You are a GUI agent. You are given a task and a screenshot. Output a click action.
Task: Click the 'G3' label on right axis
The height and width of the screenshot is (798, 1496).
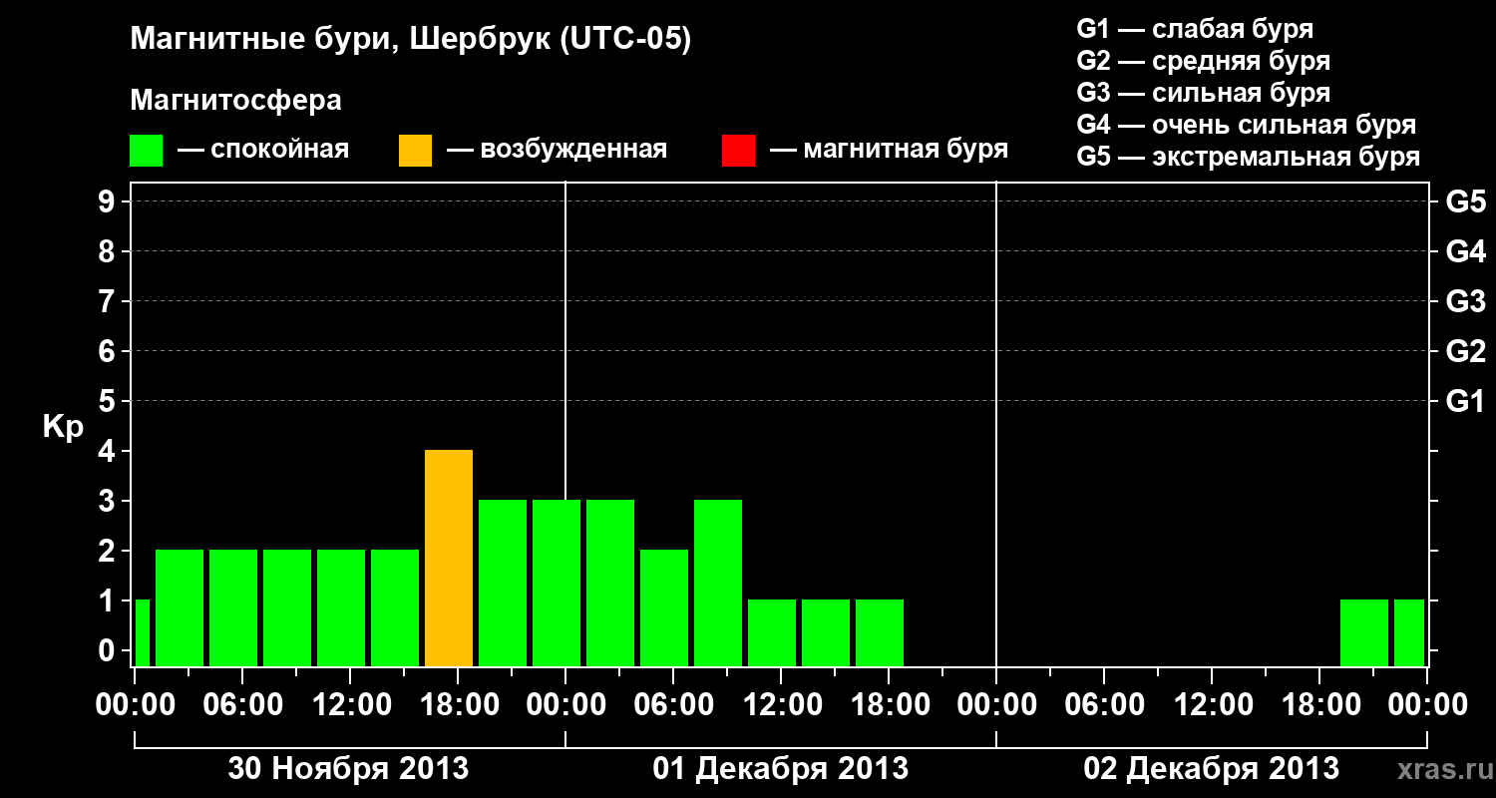click(x=1465, y=301)
